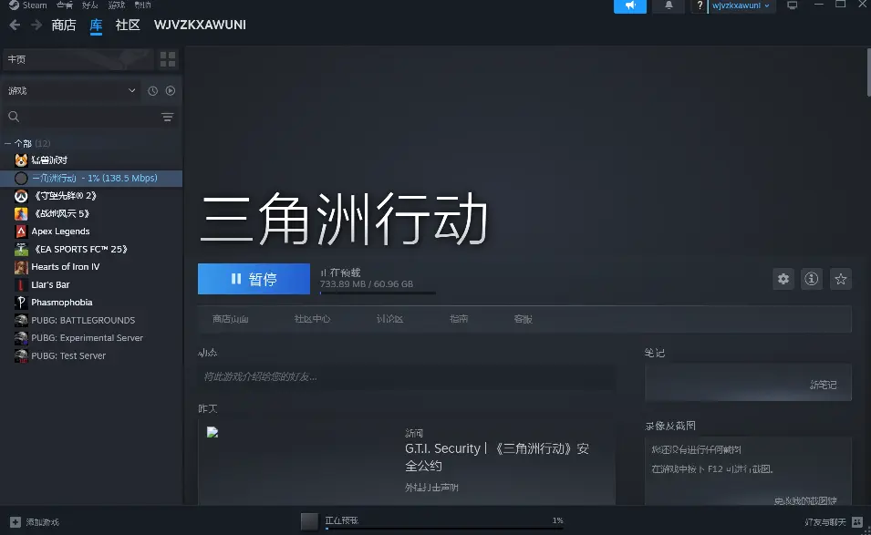
Task: Open the Guides game link
Action: pyautogui.click(x=459, y=319)
